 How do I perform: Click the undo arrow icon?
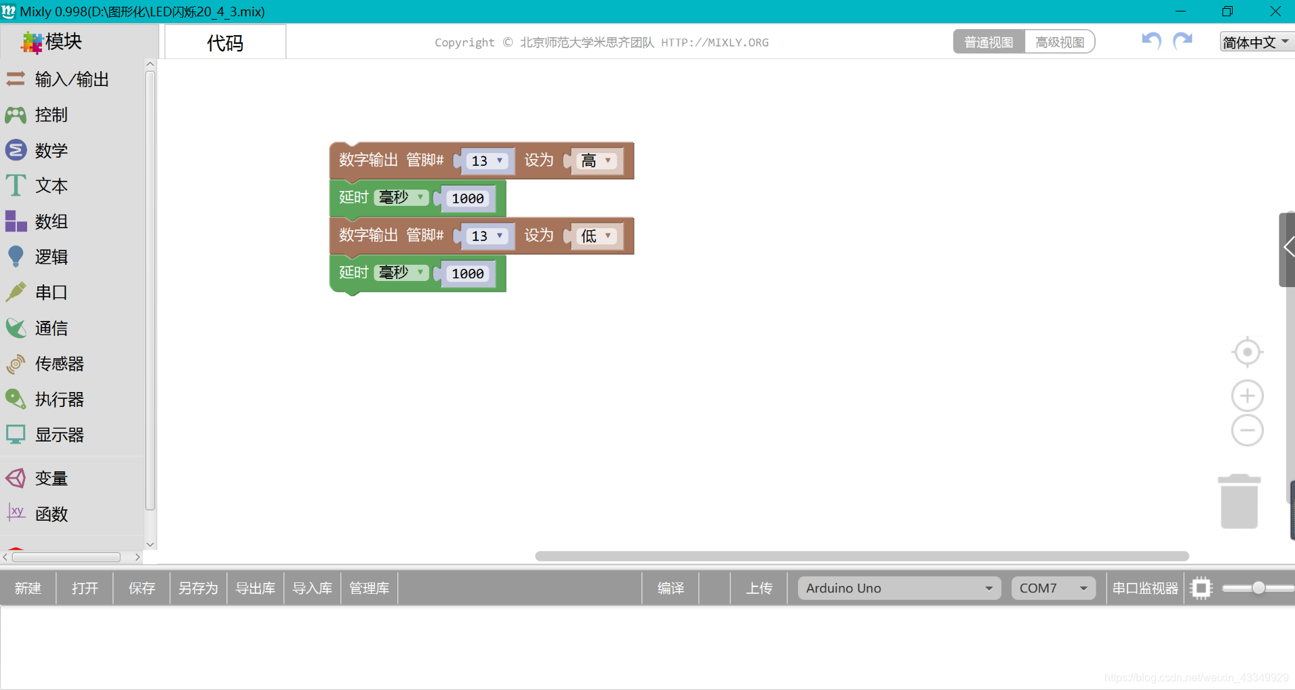[1151, 41]
